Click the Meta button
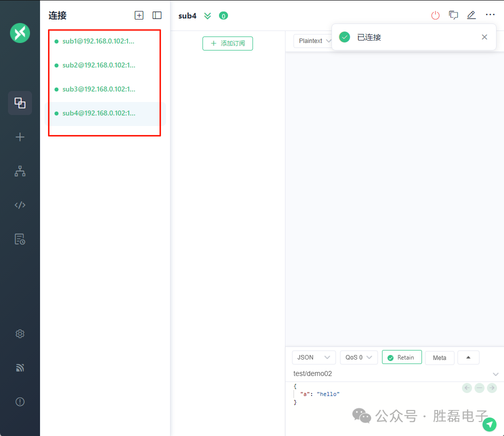The height and width of the screenshot is (436, 504). click(439, 358)
